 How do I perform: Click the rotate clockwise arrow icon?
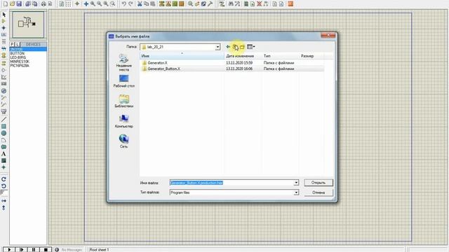pos(4,179)
